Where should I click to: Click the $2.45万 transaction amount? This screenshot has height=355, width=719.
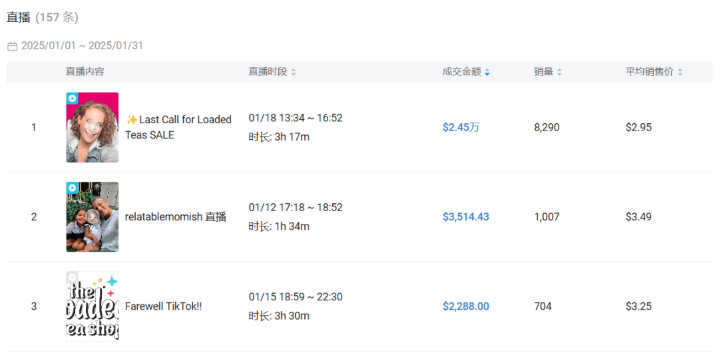coord(461,127)
